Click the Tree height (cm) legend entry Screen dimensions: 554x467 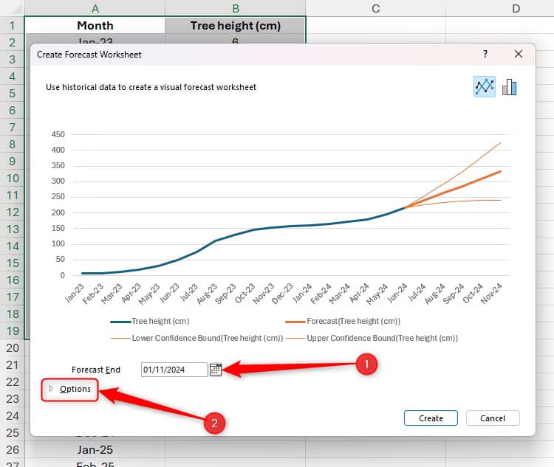tap(150, 321)
